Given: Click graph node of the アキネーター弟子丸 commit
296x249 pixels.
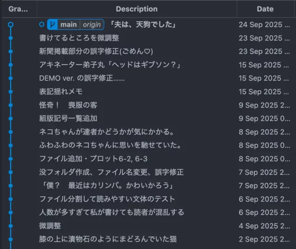Looking at the screenshot, I should [11, 65].
